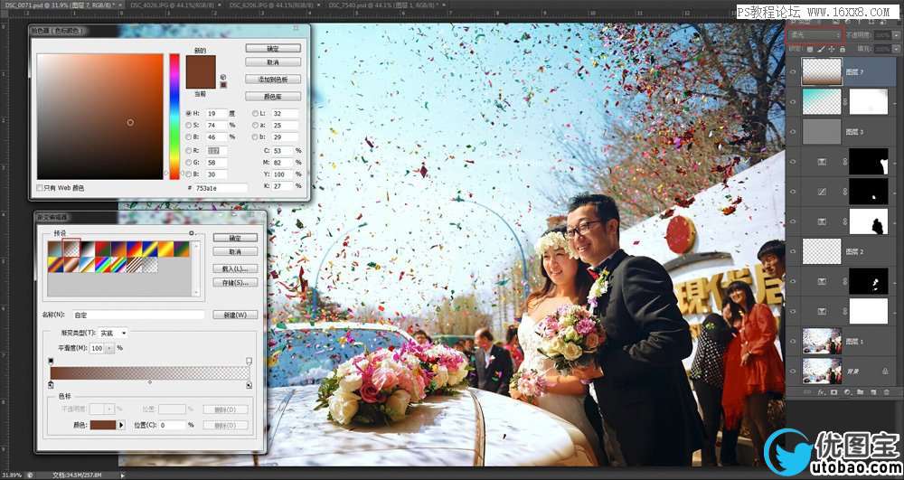Click the lock image pixels brush icon
The image size is (904, 480).
pos(821,49)
